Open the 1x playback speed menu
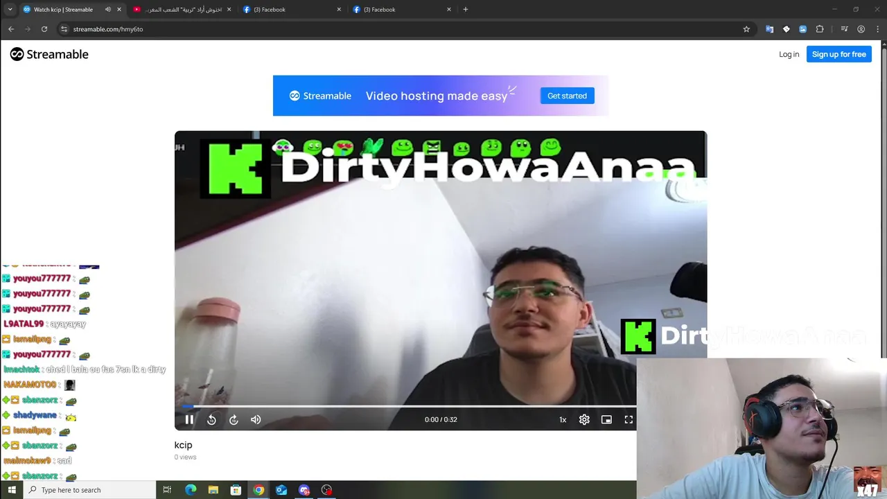Image resolution: width=887 pixels, height=499 pixels. (563, 419)
